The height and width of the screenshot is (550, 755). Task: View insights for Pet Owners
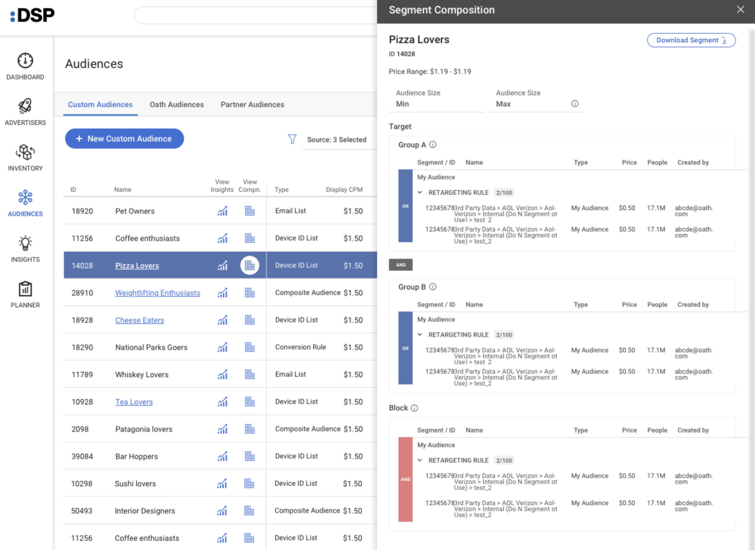coord(222,211)
